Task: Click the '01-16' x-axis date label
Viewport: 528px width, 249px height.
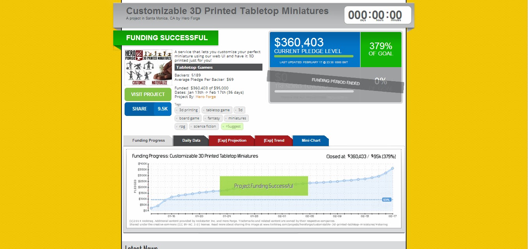Action: 171,216
